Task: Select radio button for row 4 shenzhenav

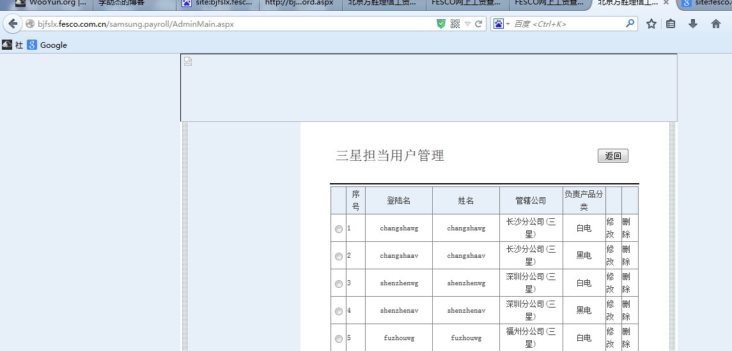Action: click(339, 311)
